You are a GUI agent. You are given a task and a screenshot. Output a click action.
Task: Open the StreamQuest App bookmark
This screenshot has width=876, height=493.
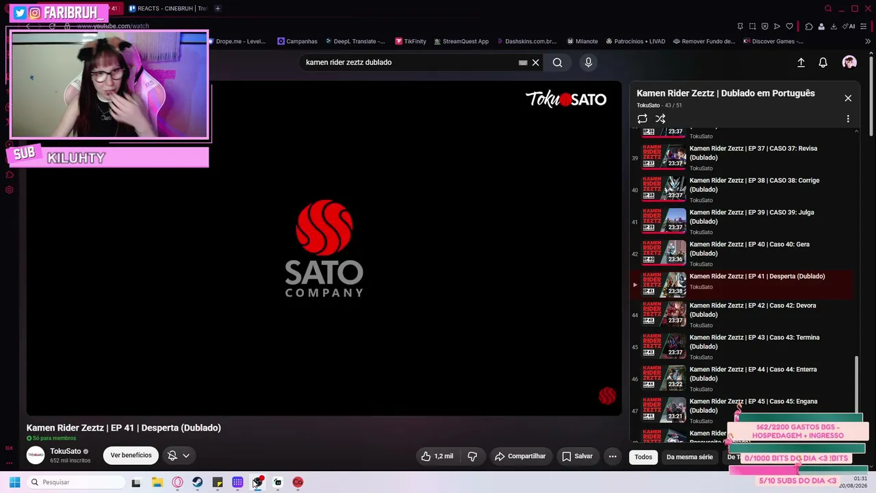[x=461, y=41]
